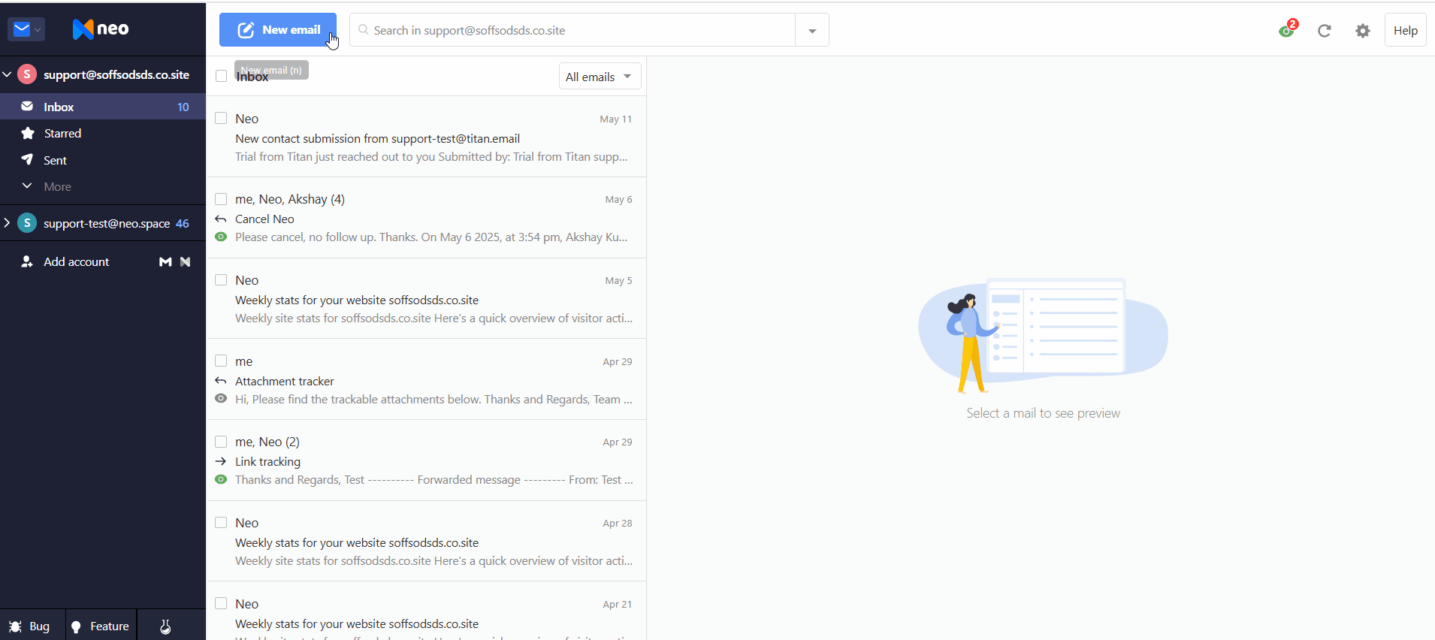1435x640 pixels.
Task: Open the app switcher dropdown arrow
Action: [38, 30]
